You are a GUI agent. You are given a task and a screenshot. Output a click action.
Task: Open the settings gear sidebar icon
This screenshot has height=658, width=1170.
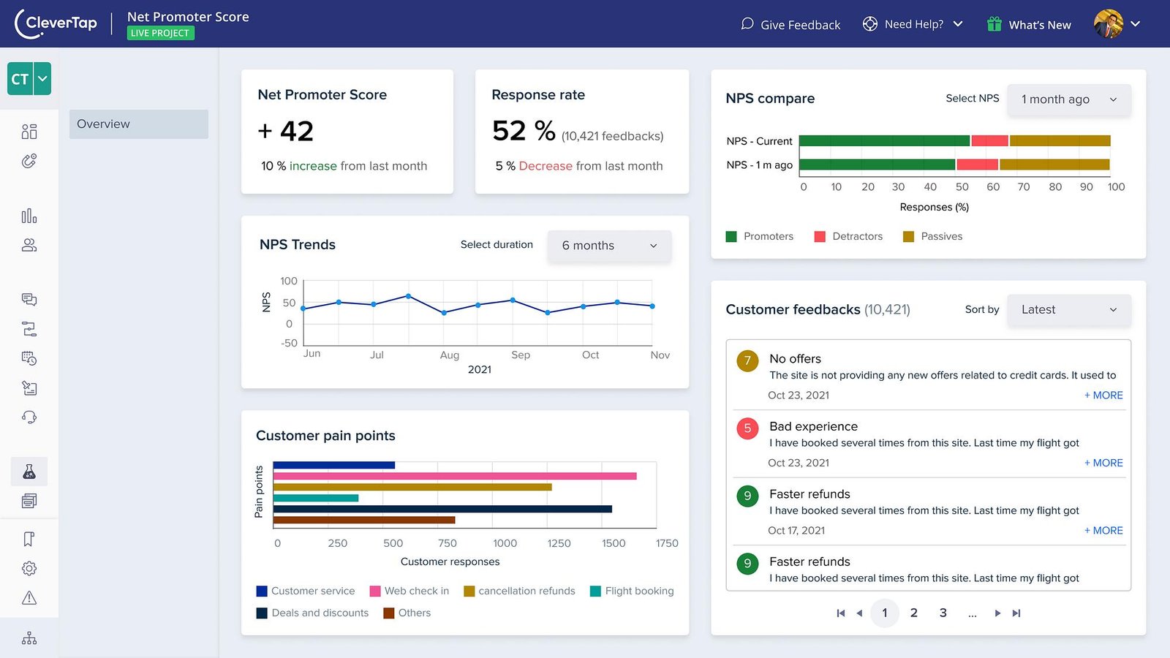tap(29, 568)
